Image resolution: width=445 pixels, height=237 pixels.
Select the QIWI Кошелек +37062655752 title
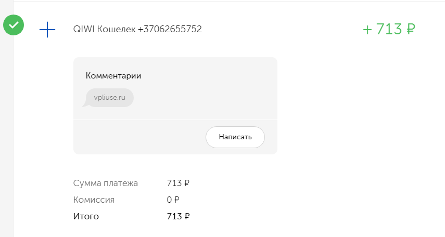coord(137,29)
